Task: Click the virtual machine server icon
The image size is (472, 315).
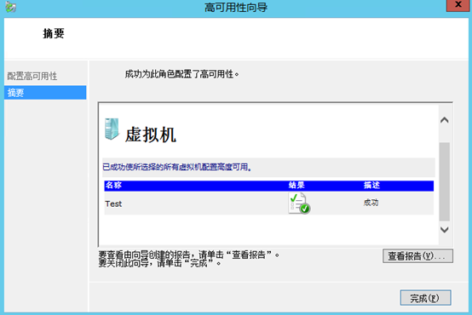Action: 112,129
